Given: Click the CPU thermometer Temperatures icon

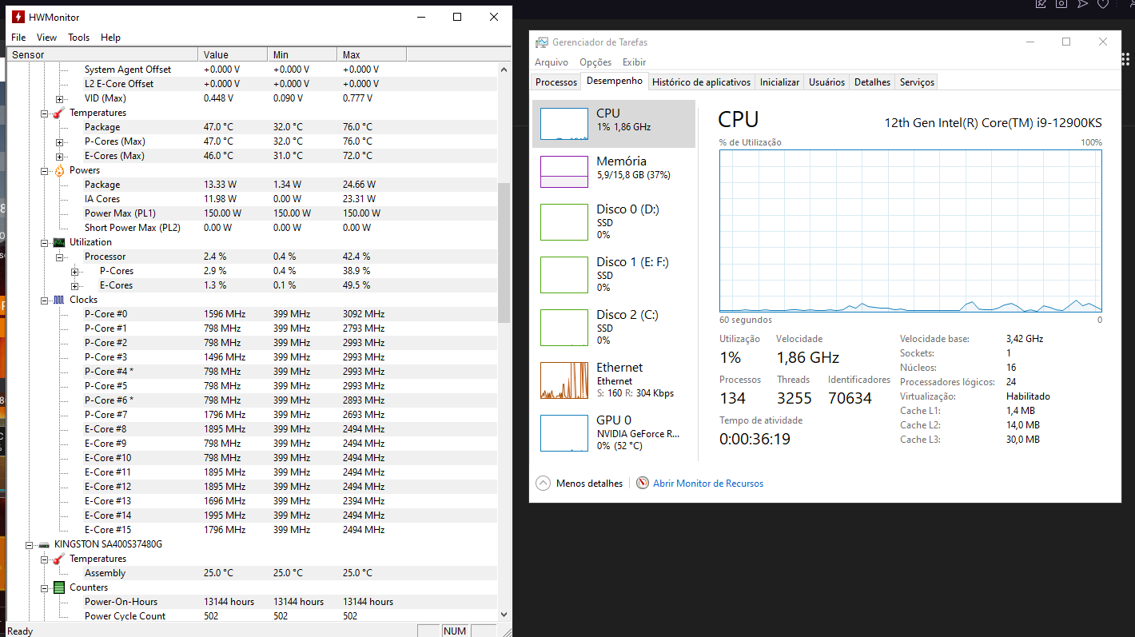Looking at the screenshot, I should click(59, 113).
